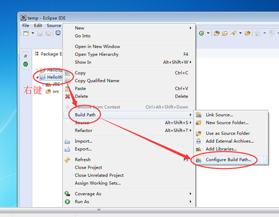Expand the HelloSp project tree node
Screen dimensions: 279x217
pos(37,70)
